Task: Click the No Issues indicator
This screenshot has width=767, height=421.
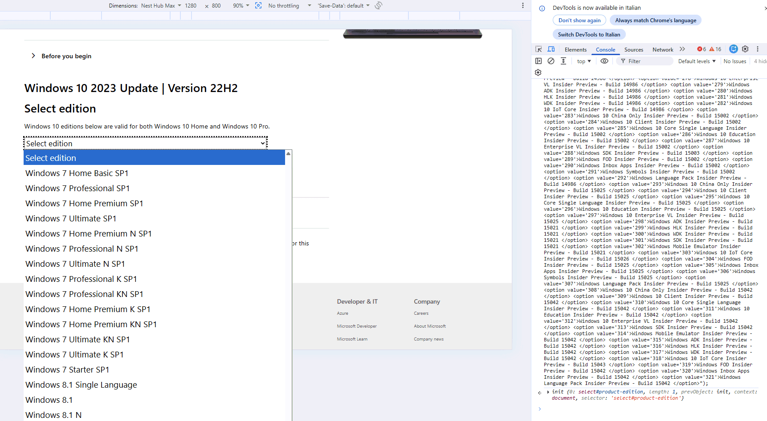Action: coord(734,61)
